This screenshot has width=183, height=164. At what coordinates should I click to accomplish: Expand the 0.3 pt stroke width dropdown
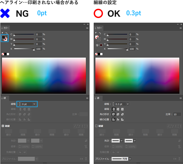[x=128, y=104]
